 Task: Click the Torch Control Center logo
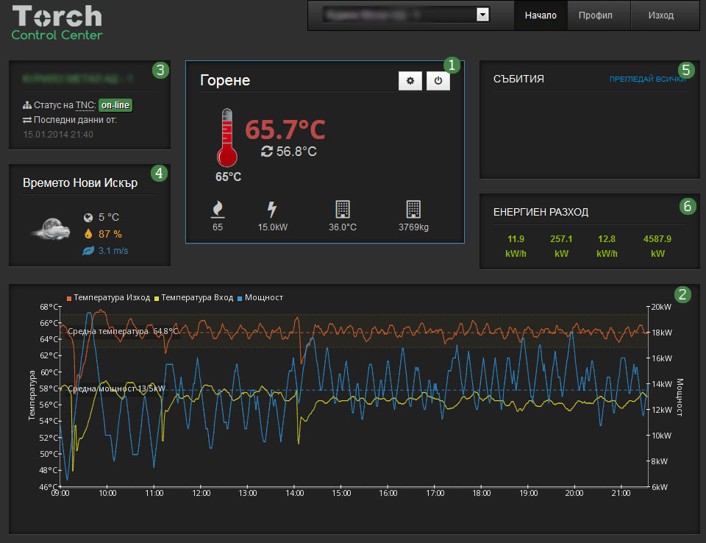[x=57, y=22]
